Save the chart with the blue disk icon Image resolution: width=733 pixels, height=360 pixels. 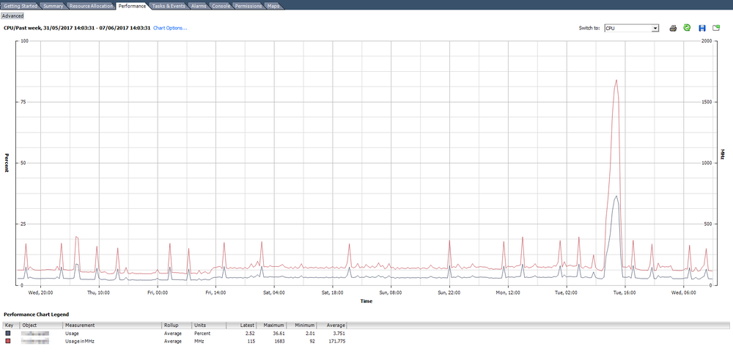[701, 28]
